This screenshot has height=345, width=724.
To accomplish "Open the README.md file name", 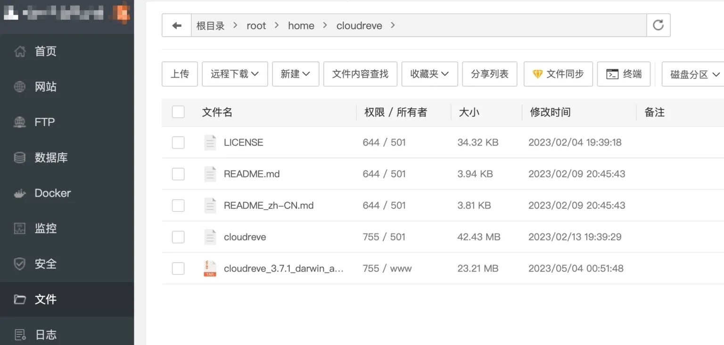I will tap(252, 174).
